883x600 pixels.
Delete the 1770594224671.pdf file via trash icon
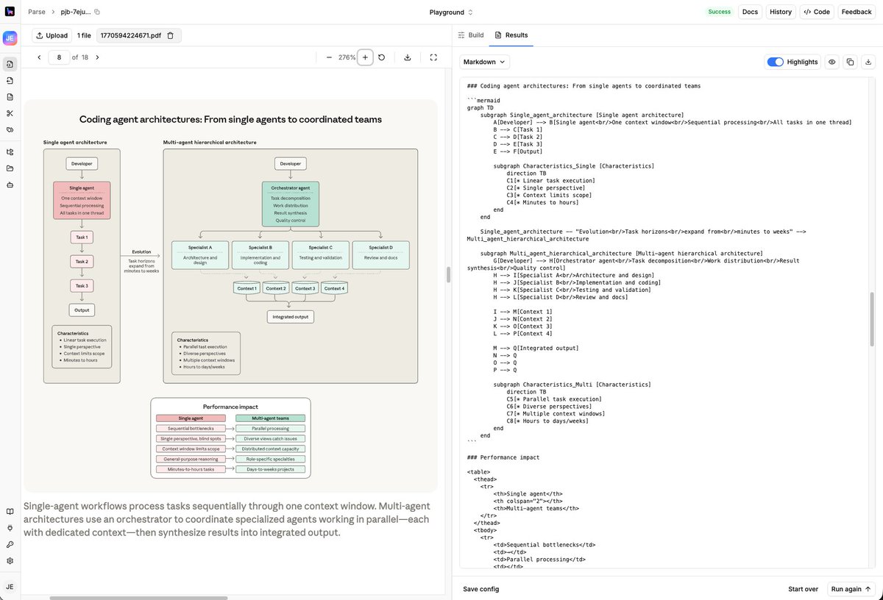pos(171,35)
